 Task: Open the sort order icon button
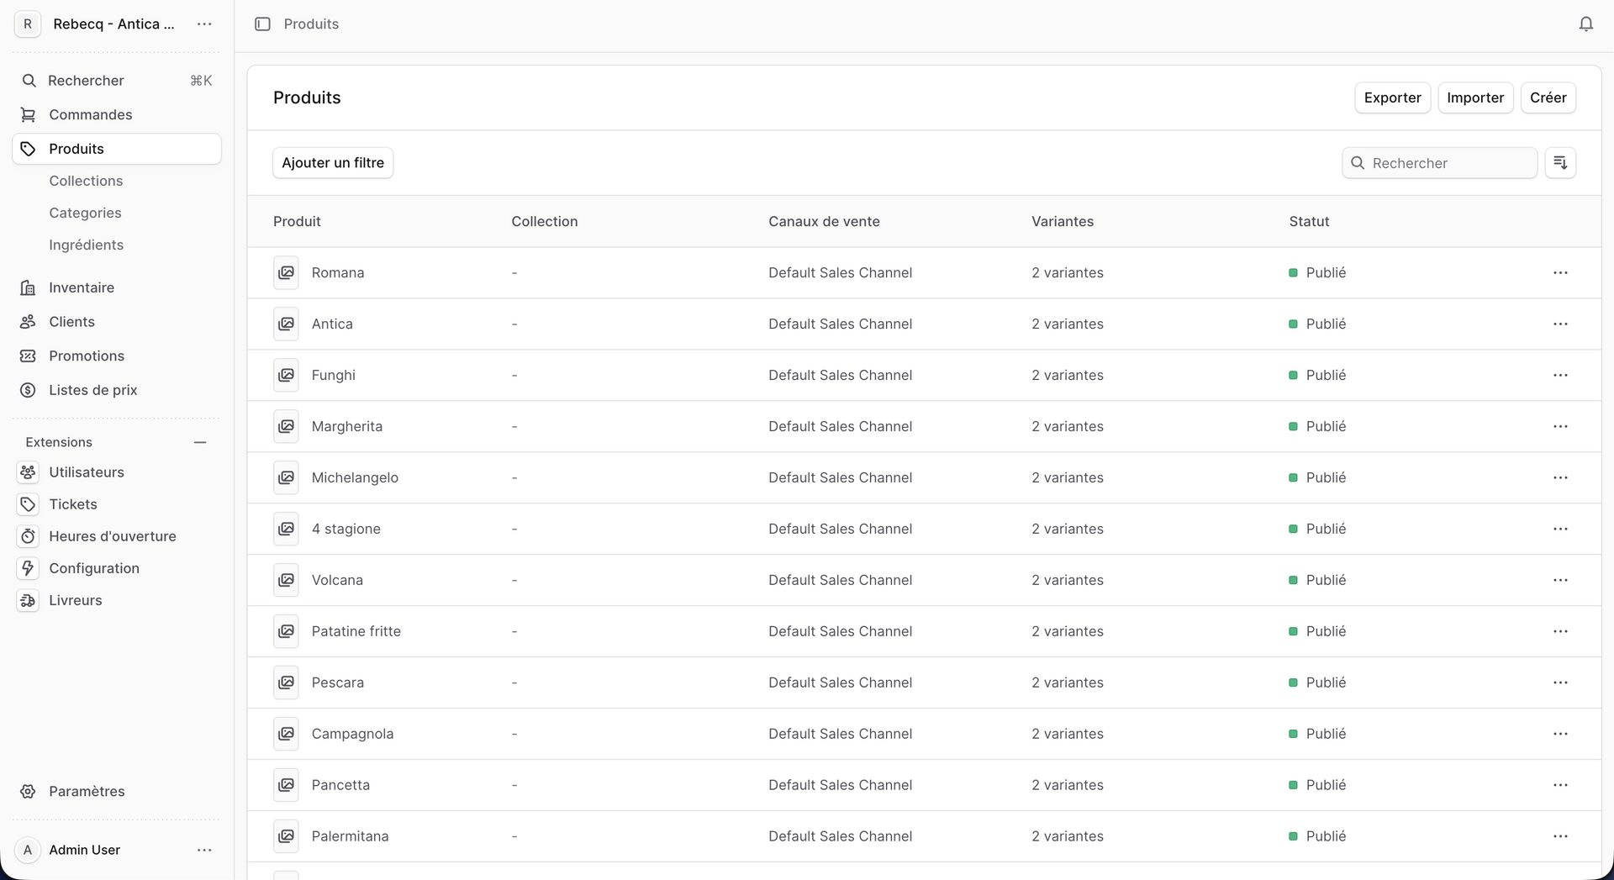point(1560,163)
